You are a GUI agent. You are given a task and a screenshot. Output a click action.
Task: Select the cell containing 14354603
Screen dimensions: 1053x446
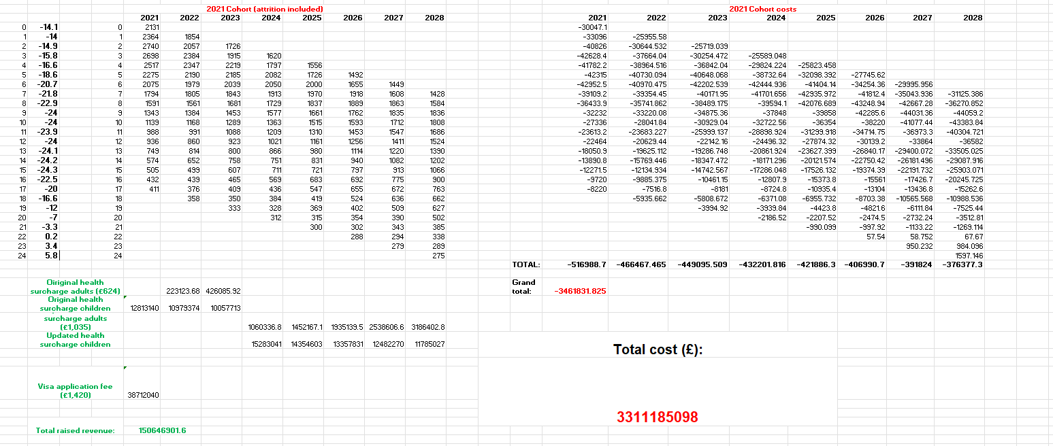308,345
